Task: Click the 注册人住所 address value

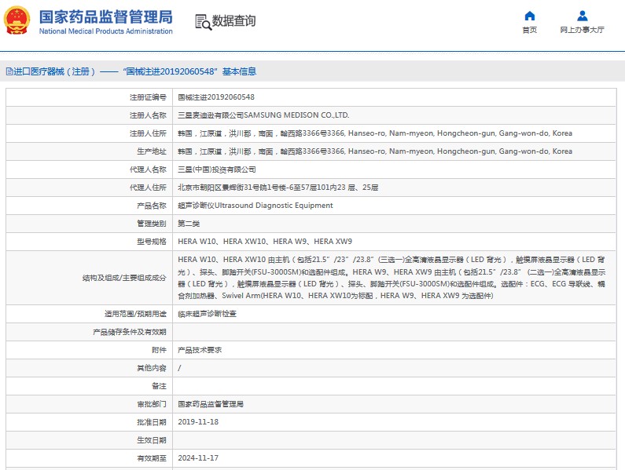Action: [x=375, y=133]
